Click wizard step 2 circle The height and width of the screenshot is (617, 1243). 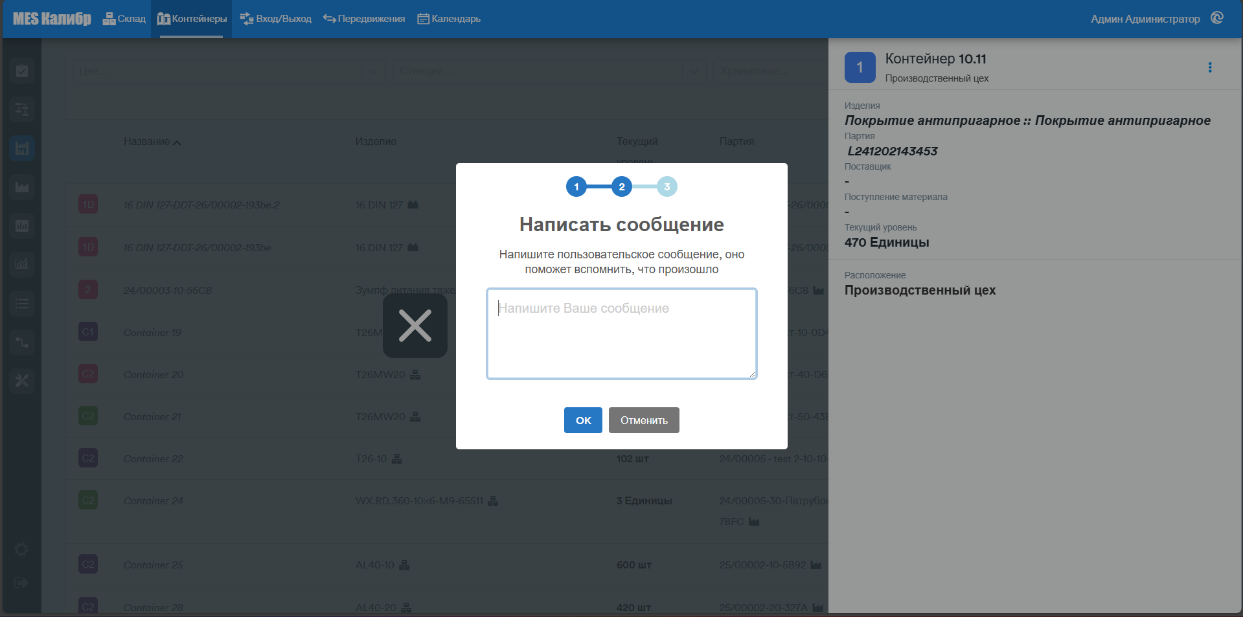point(622,186)
